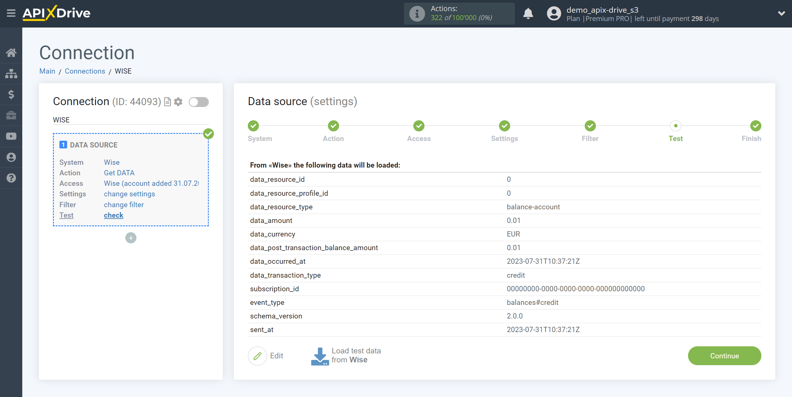Viewport: 792px width, 397px height.
Task: Open the billing dollar sidebar icon
Action: [x=11, y=94]
